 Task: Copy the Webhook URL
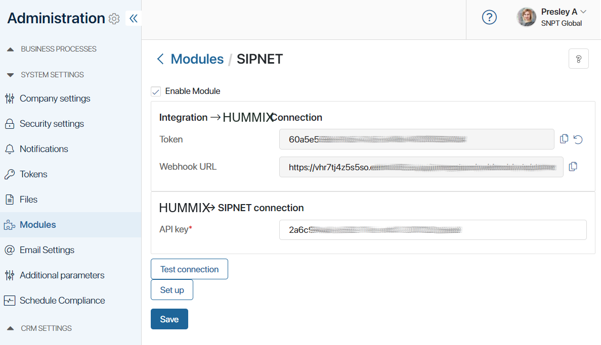click(573, 167)
